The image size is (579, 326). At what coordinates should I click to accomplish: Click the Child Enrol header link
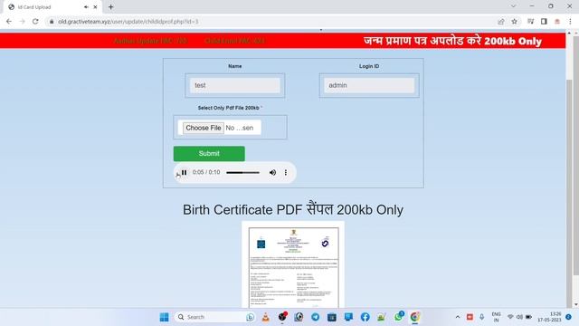pyautogui.click(x=234, y=41)
